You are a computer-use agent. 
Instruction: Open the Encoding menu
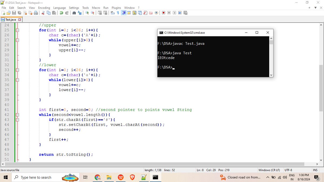pyautogui.click(x=44, y=8)
